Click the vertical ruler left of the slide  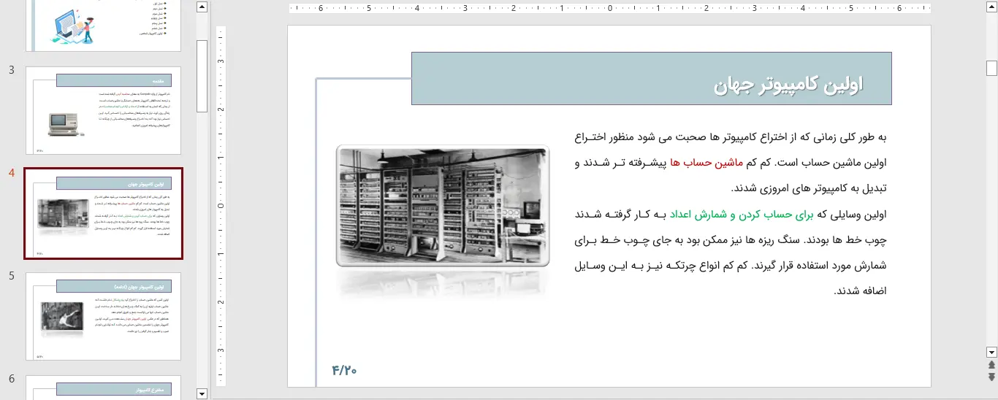(221, 207)
